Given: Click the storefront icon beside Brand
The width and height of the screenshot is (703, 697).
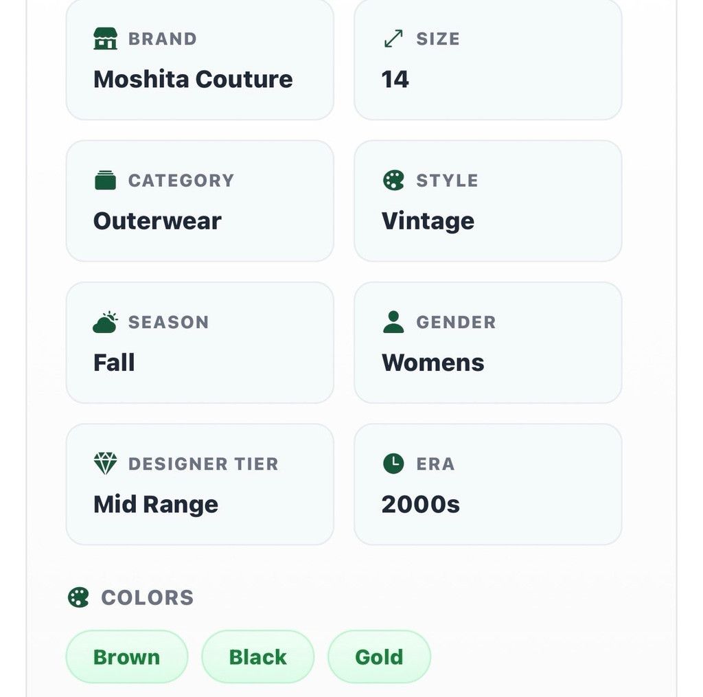Looking at the screenshot, I should pos(105,38).
